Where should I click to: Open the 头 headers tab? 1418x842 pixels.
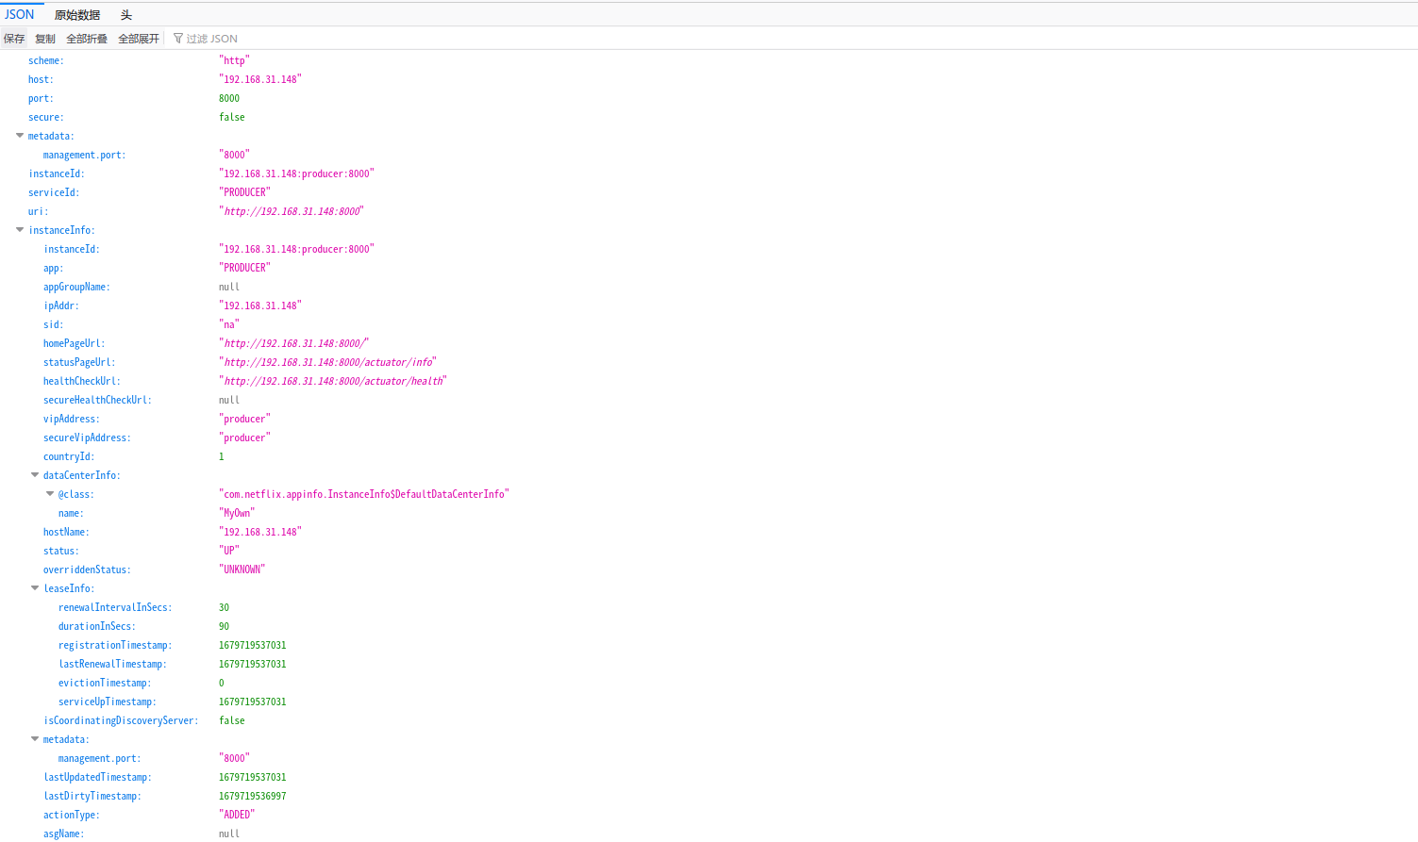[125, 14]
